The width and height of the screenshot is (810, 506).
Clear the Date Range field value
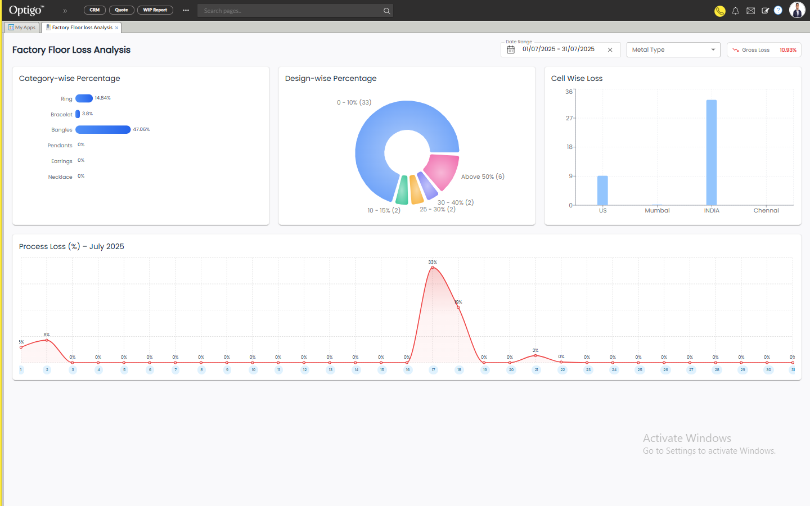(610, 50)
